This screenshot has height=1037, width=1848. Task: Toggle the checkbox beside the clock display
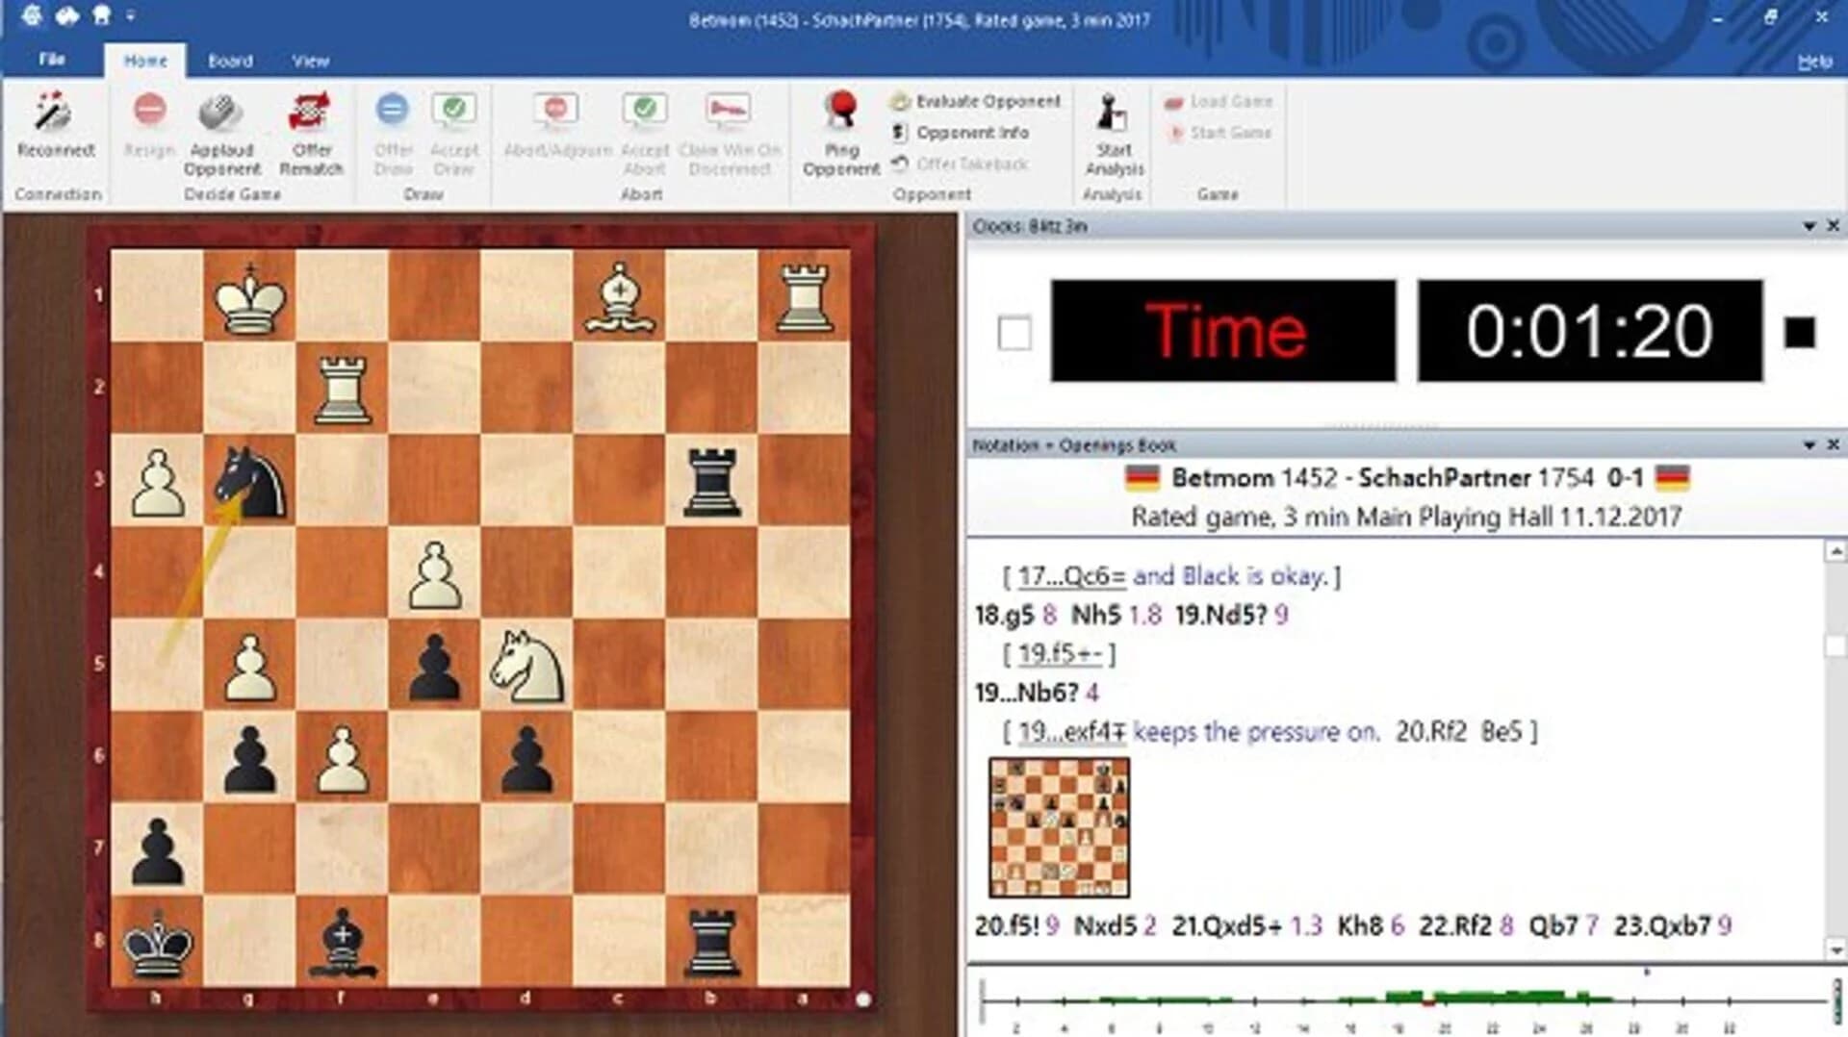click(1014, 334)
